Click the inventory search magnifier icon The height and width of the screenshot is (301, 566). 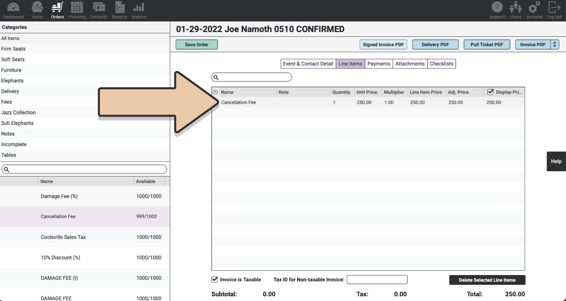pos(7,169)
